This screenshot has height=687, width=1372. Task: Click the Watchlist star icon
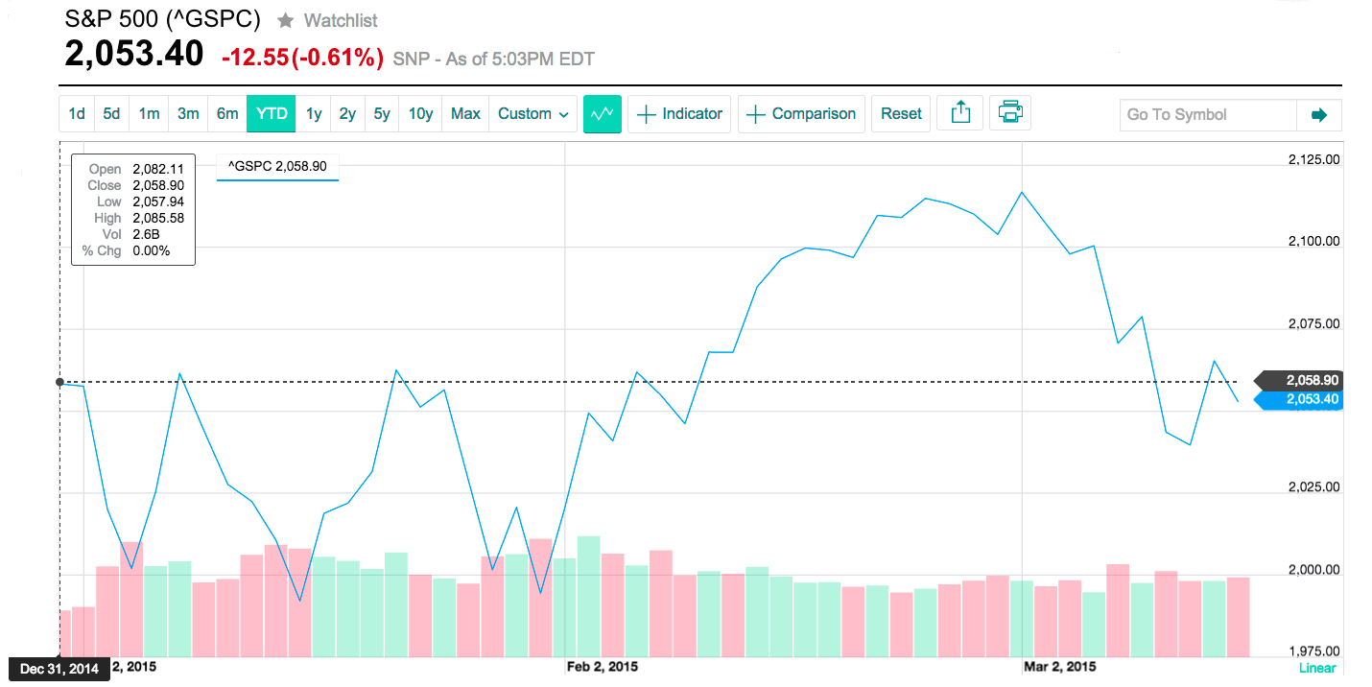tap(285, 20)
